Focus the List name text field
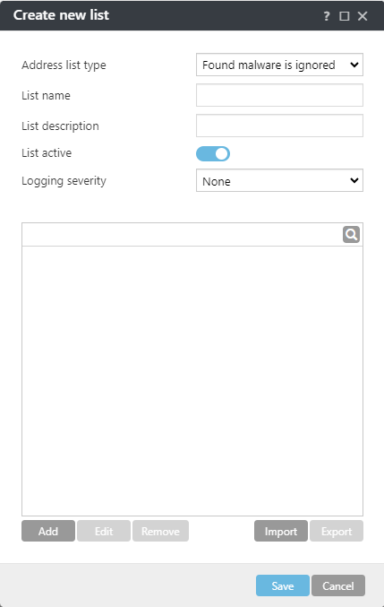 pyautogui.click(x=279, y=95)
